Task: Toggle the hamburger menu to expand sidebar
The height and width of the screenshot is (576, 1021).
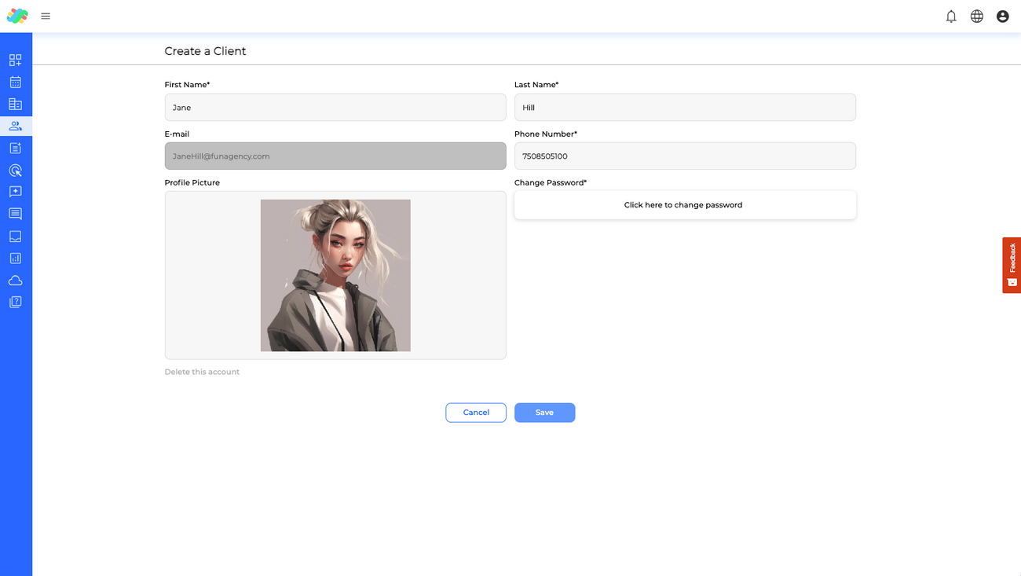Action: click(46, 16)
